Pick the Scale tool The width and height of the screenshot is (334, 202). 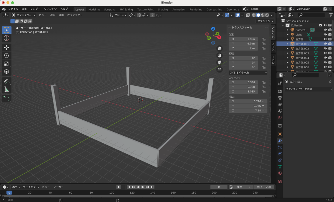(7, 64)
